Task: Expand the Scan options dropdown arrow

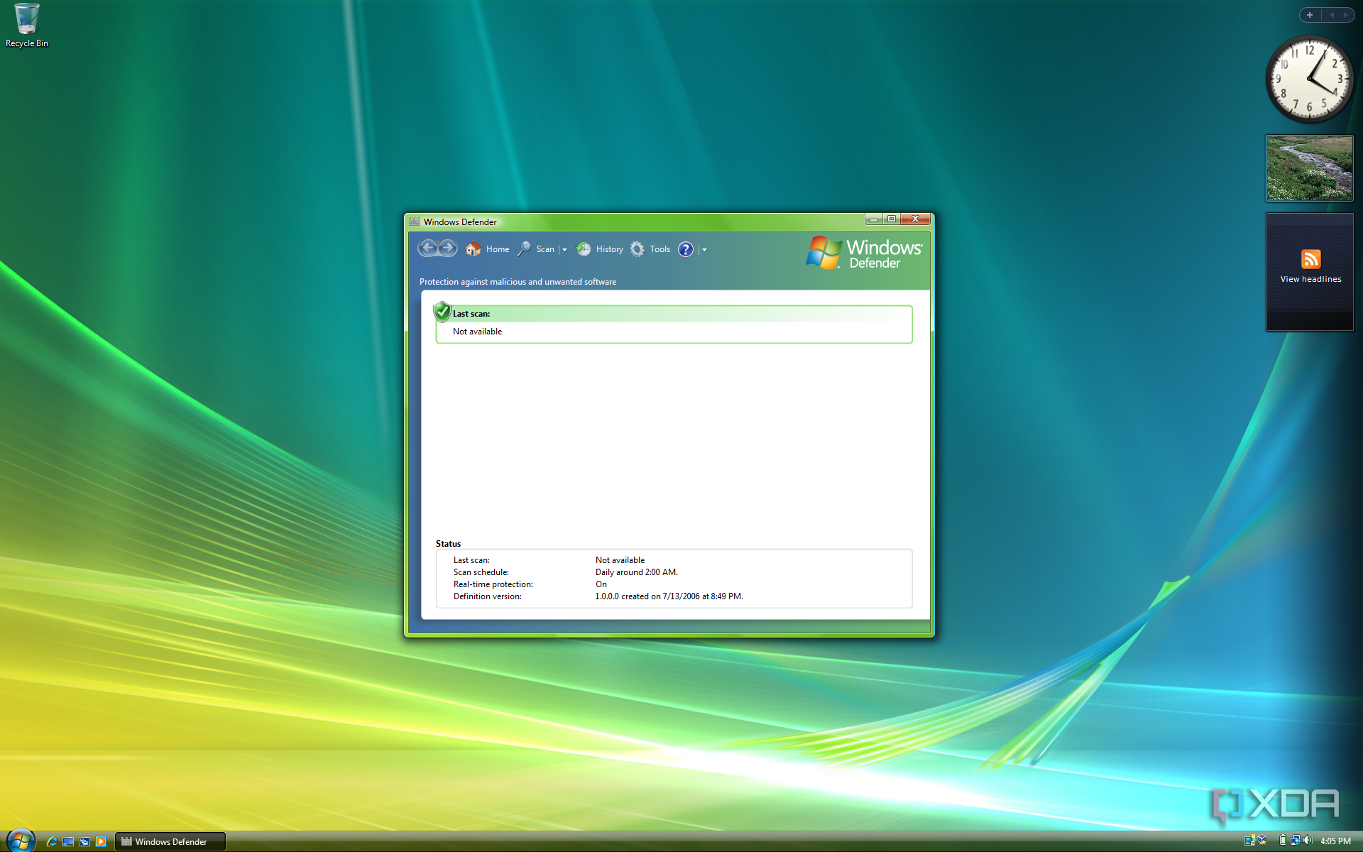Action: click(x=564, y=250)
